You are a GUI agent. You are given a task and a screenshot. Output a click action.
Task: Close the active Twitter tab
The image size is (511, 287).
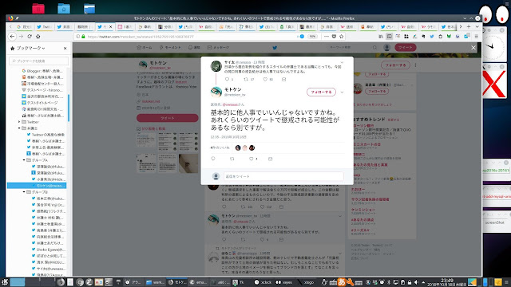[110, 26]
